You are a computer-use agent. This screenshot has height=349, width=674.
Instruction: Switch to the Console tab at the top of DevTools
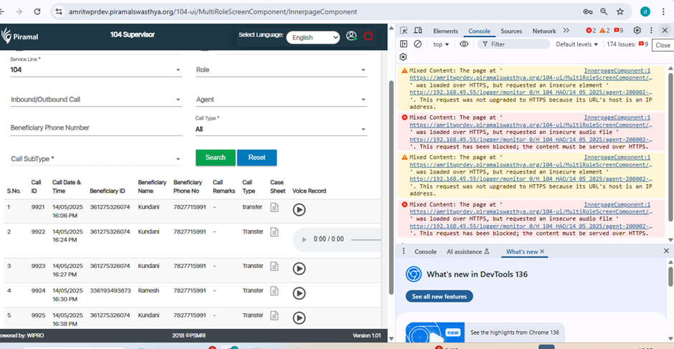479,31
